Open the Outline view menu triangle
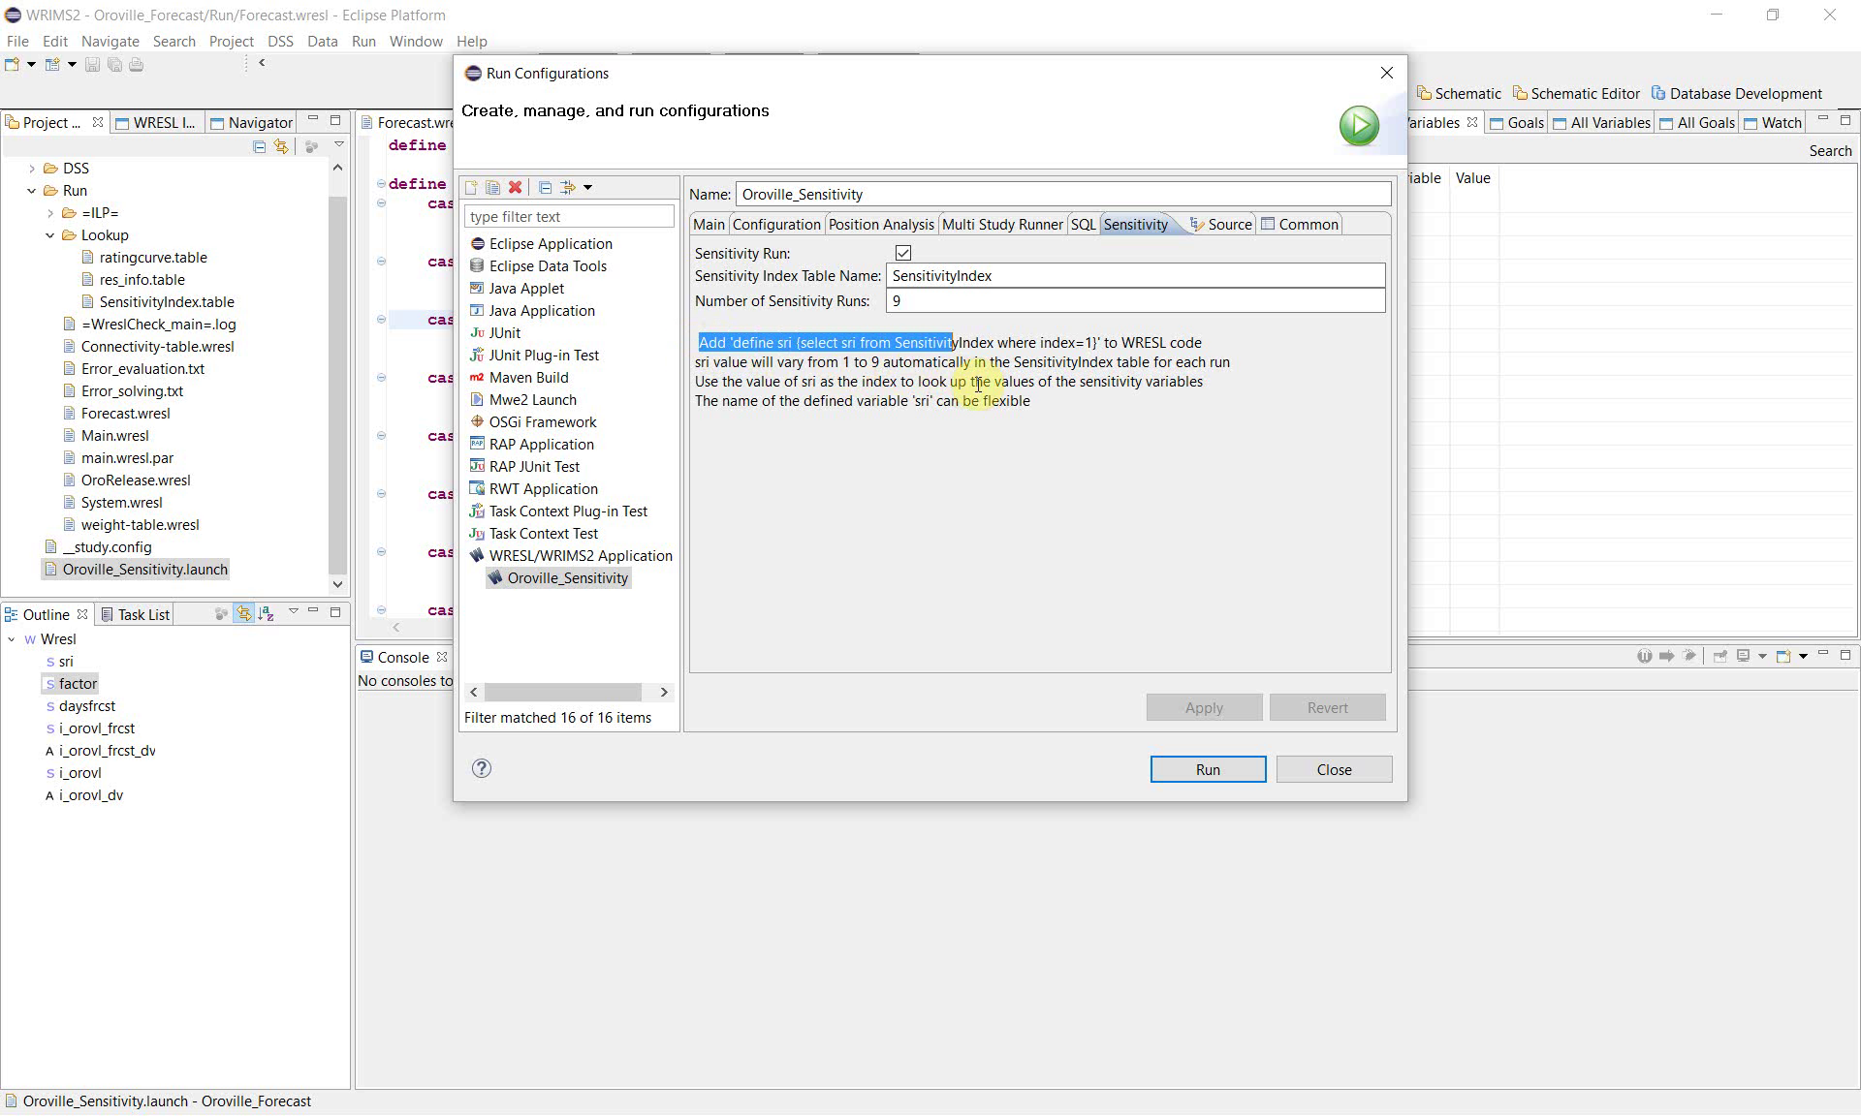 (x=294, y=611)
